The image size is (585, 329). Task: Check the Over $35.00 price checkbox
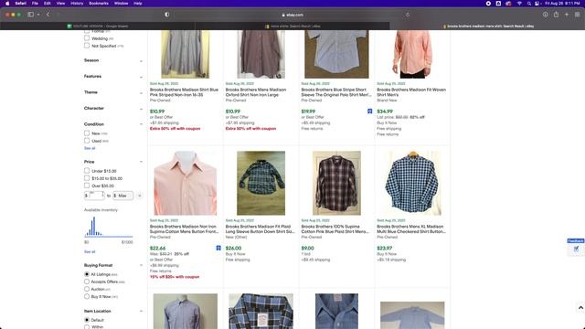(87, 186)
